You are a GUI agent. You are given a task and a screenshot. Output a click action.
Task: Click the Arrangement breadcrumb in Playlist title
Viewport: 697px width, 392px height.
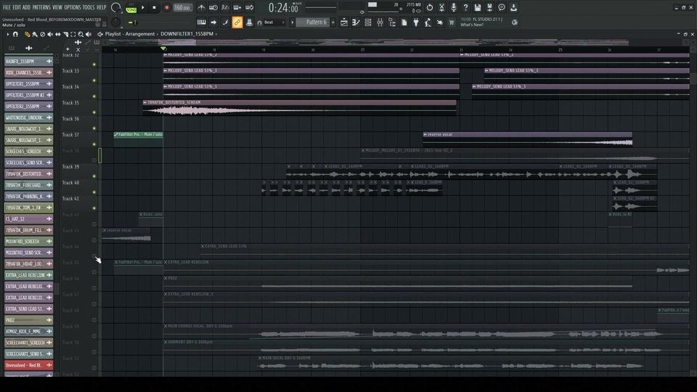click(x=139, y=34)
